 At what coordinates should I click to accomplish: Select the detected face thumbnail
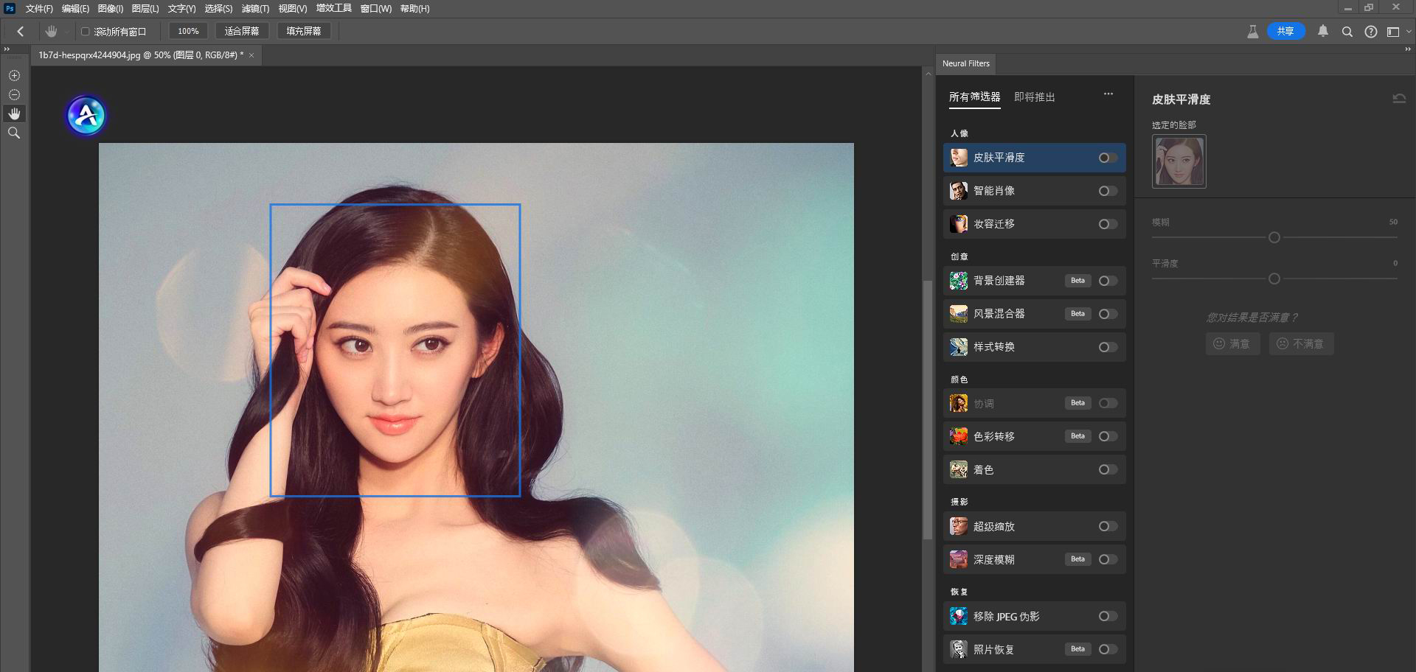pos(1179,161)
